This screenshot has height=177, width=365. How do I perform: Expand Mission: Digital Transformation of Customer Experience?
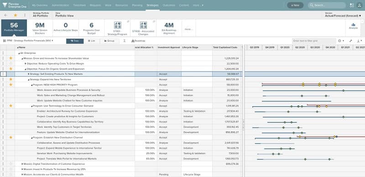coord(22,164)
